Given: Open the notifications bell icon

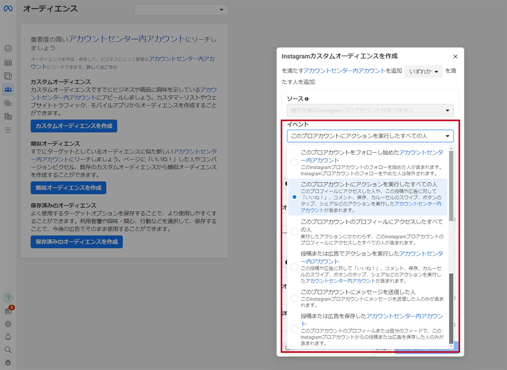Looking at the screenshot, I should pos(8,337).
